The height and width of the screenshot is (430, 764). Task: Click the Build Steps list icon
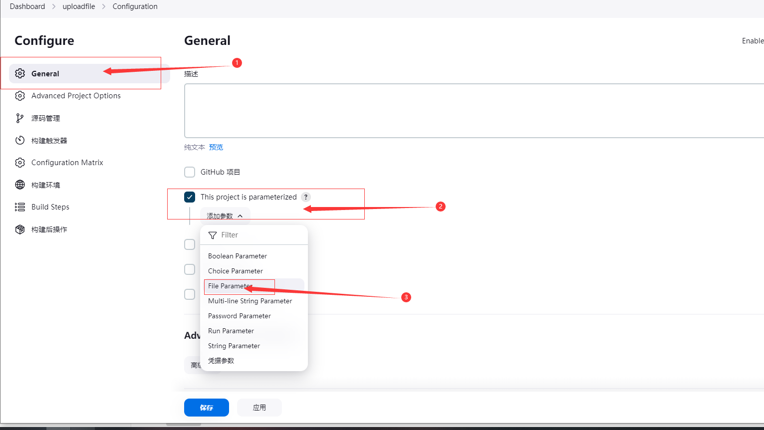[x=20, y=207]
